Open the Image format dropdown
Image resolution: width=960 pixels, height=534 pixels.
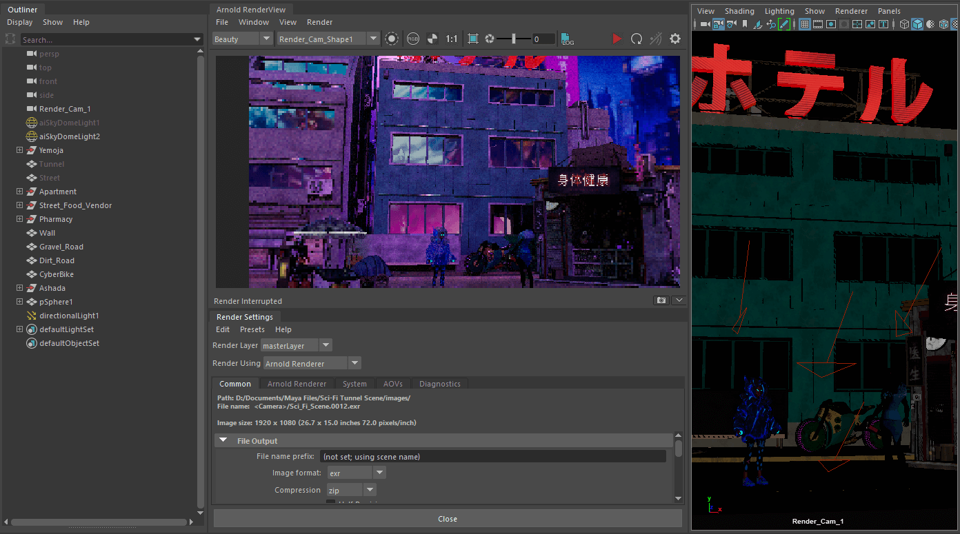click(379, 473)
